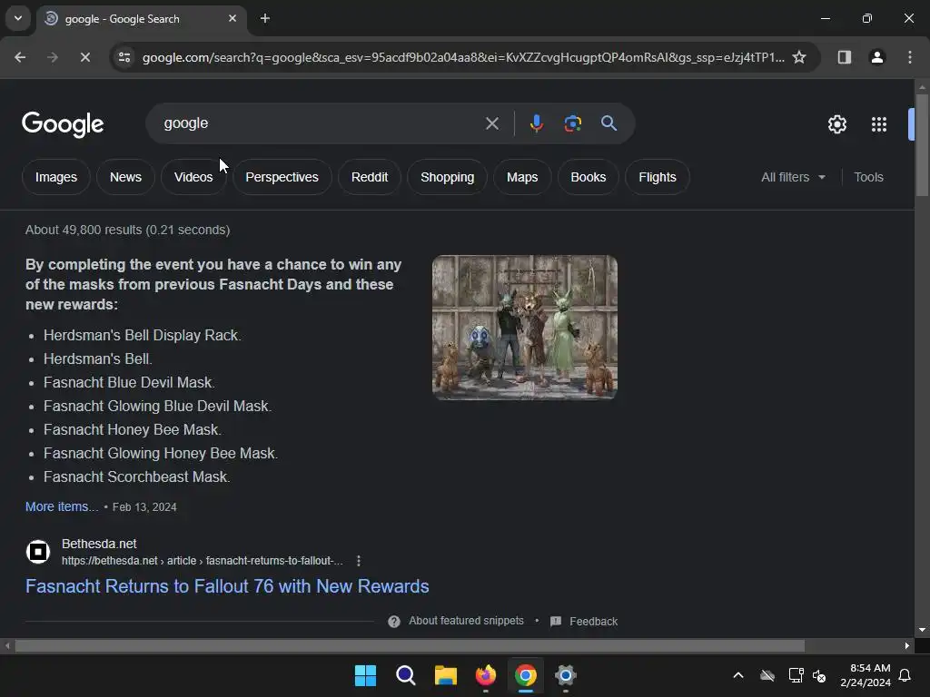The width and height of the screenshot is (930, 697).
Task: Show hidden system tray icons
Action: [737, 675]
